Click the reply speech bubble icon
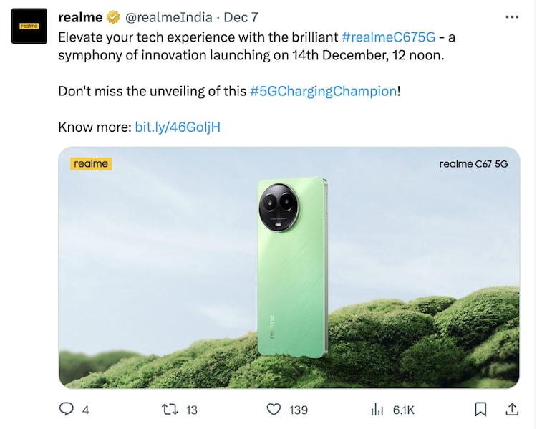 coord(67,410)
